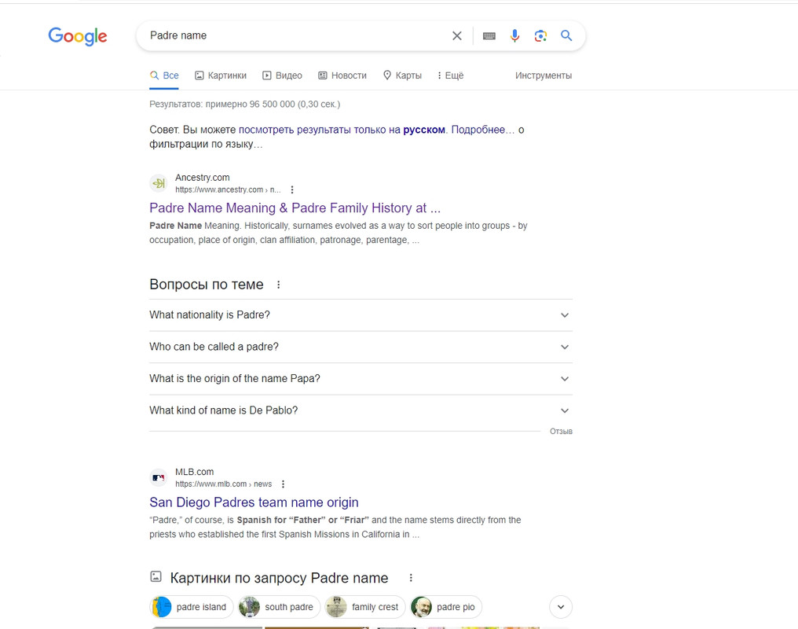
Task: Switch to the Картинки tab
Action: tap(221, 75)
